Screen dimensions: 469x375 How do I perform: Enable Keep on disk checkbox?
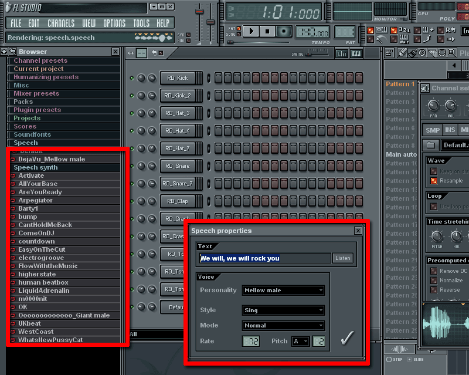pos(434,171)
